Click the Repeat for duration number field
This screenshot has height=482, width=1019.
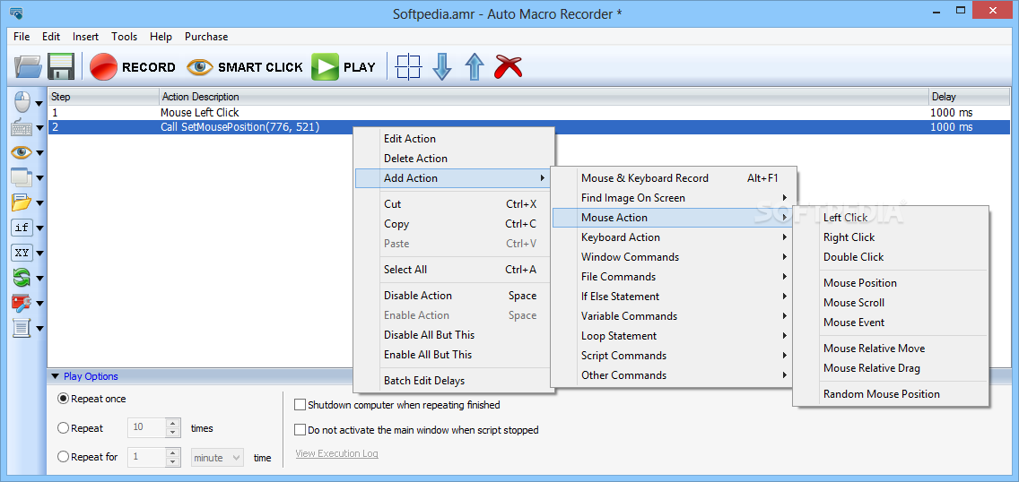147,457
